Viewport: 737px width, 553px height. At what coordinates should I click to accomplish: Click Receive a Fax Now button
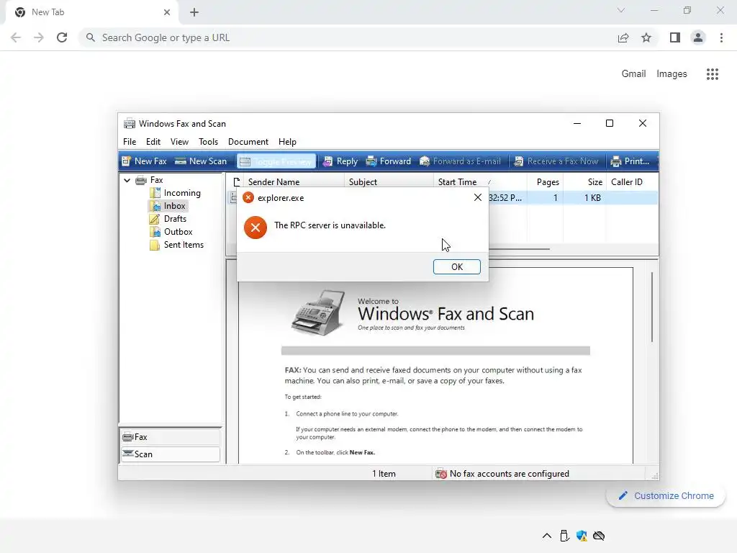point(556,161)
